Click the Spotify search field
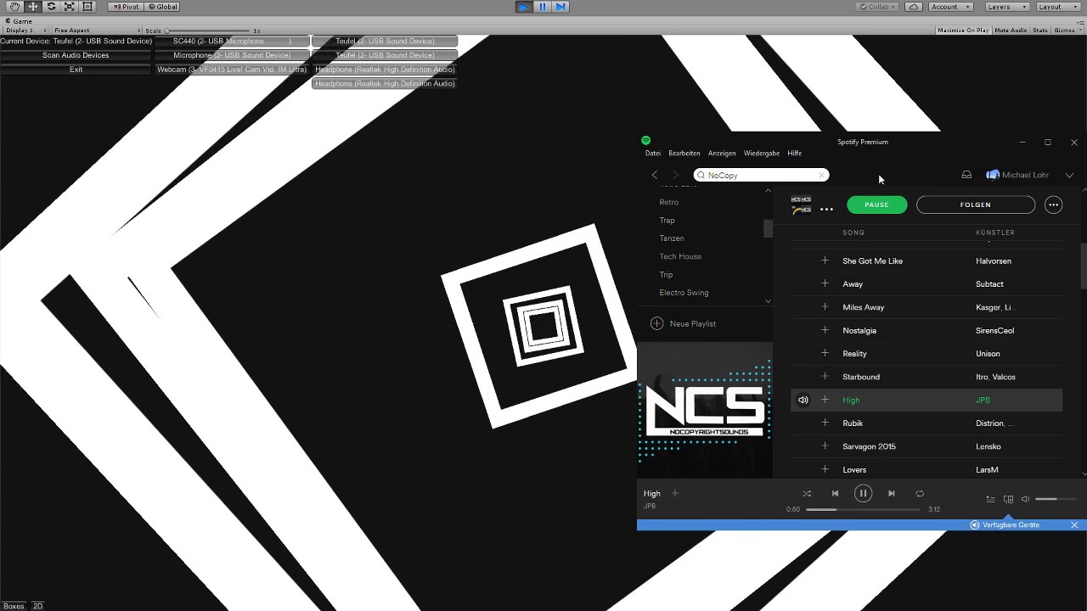The image size is (1087, 611). coord(761,175)
